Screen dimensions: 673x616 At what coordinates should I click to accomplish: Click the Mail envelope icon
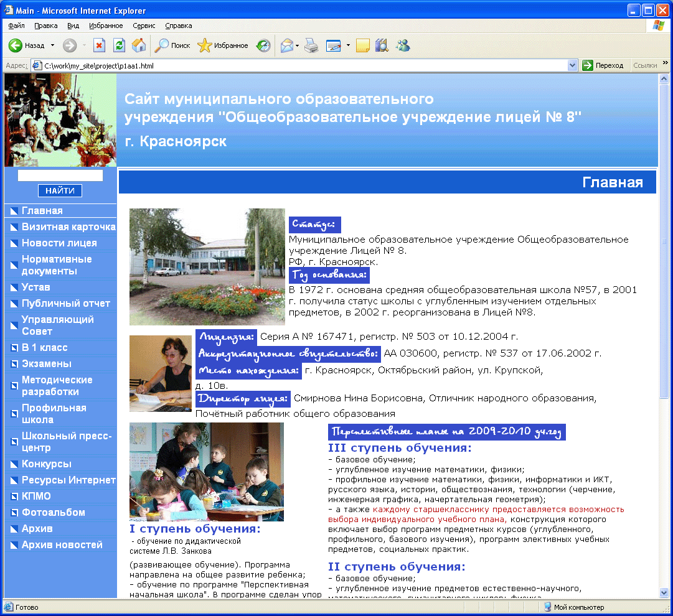point(287,45)
